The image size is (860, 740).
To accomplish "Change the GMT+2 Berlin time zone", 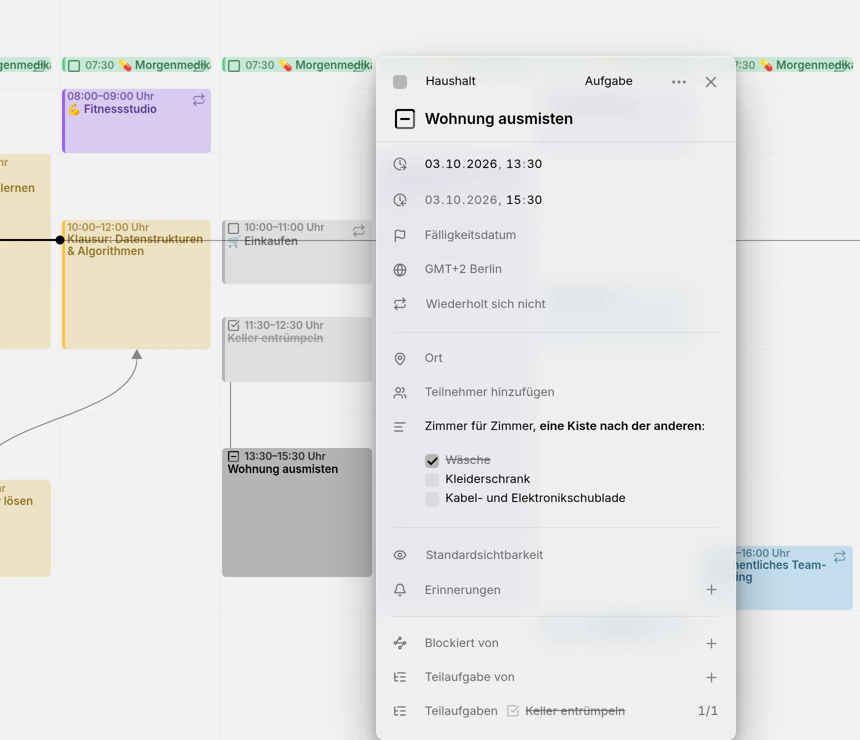I will pos(463,269).
